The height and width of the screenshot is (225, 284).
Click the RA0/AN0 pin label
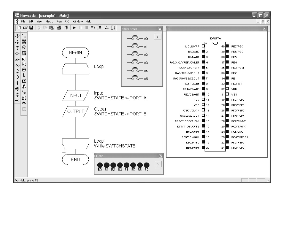(193, 52)
